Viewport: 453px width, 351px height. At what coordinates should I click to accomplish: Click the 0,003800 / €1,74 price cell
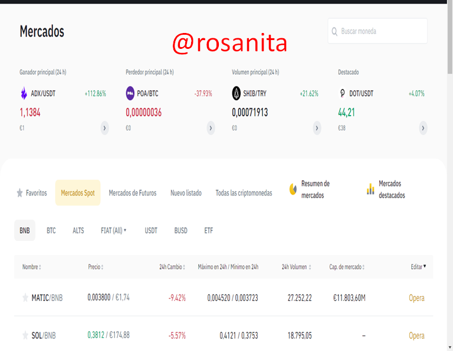109,297
